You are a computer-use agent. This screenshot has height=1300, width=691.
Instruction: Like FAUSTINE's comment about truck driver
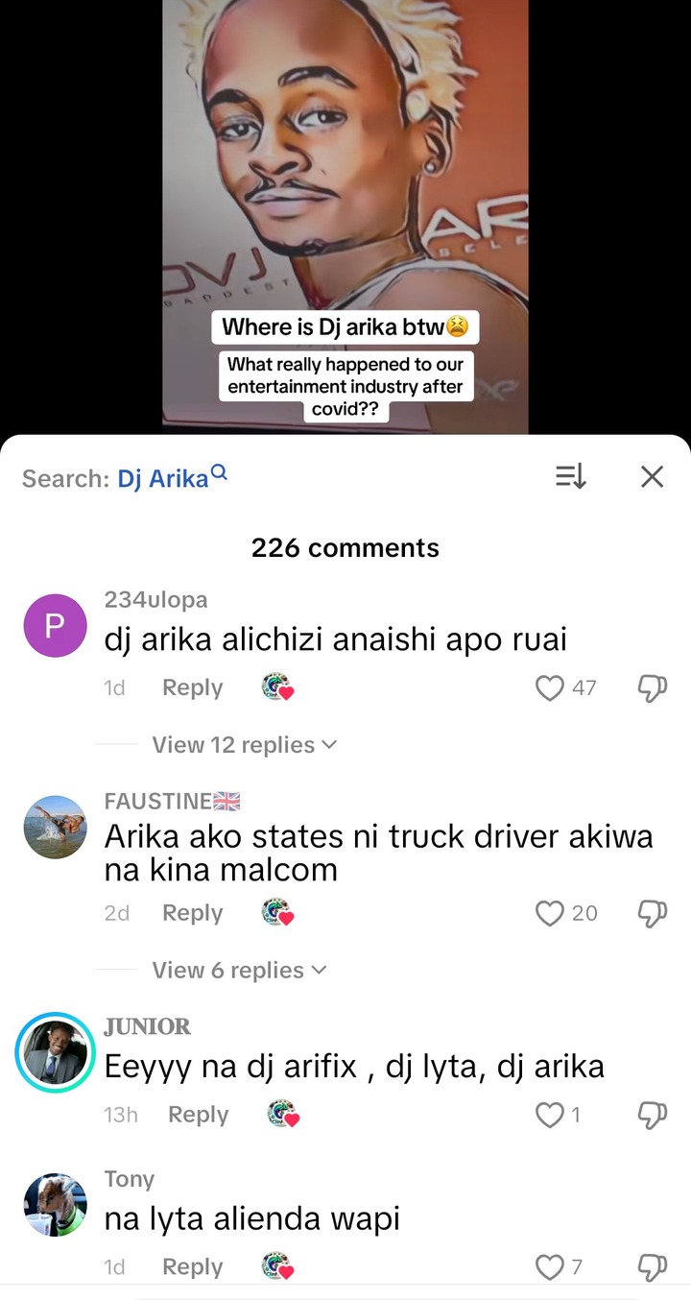tap(550, 913)
